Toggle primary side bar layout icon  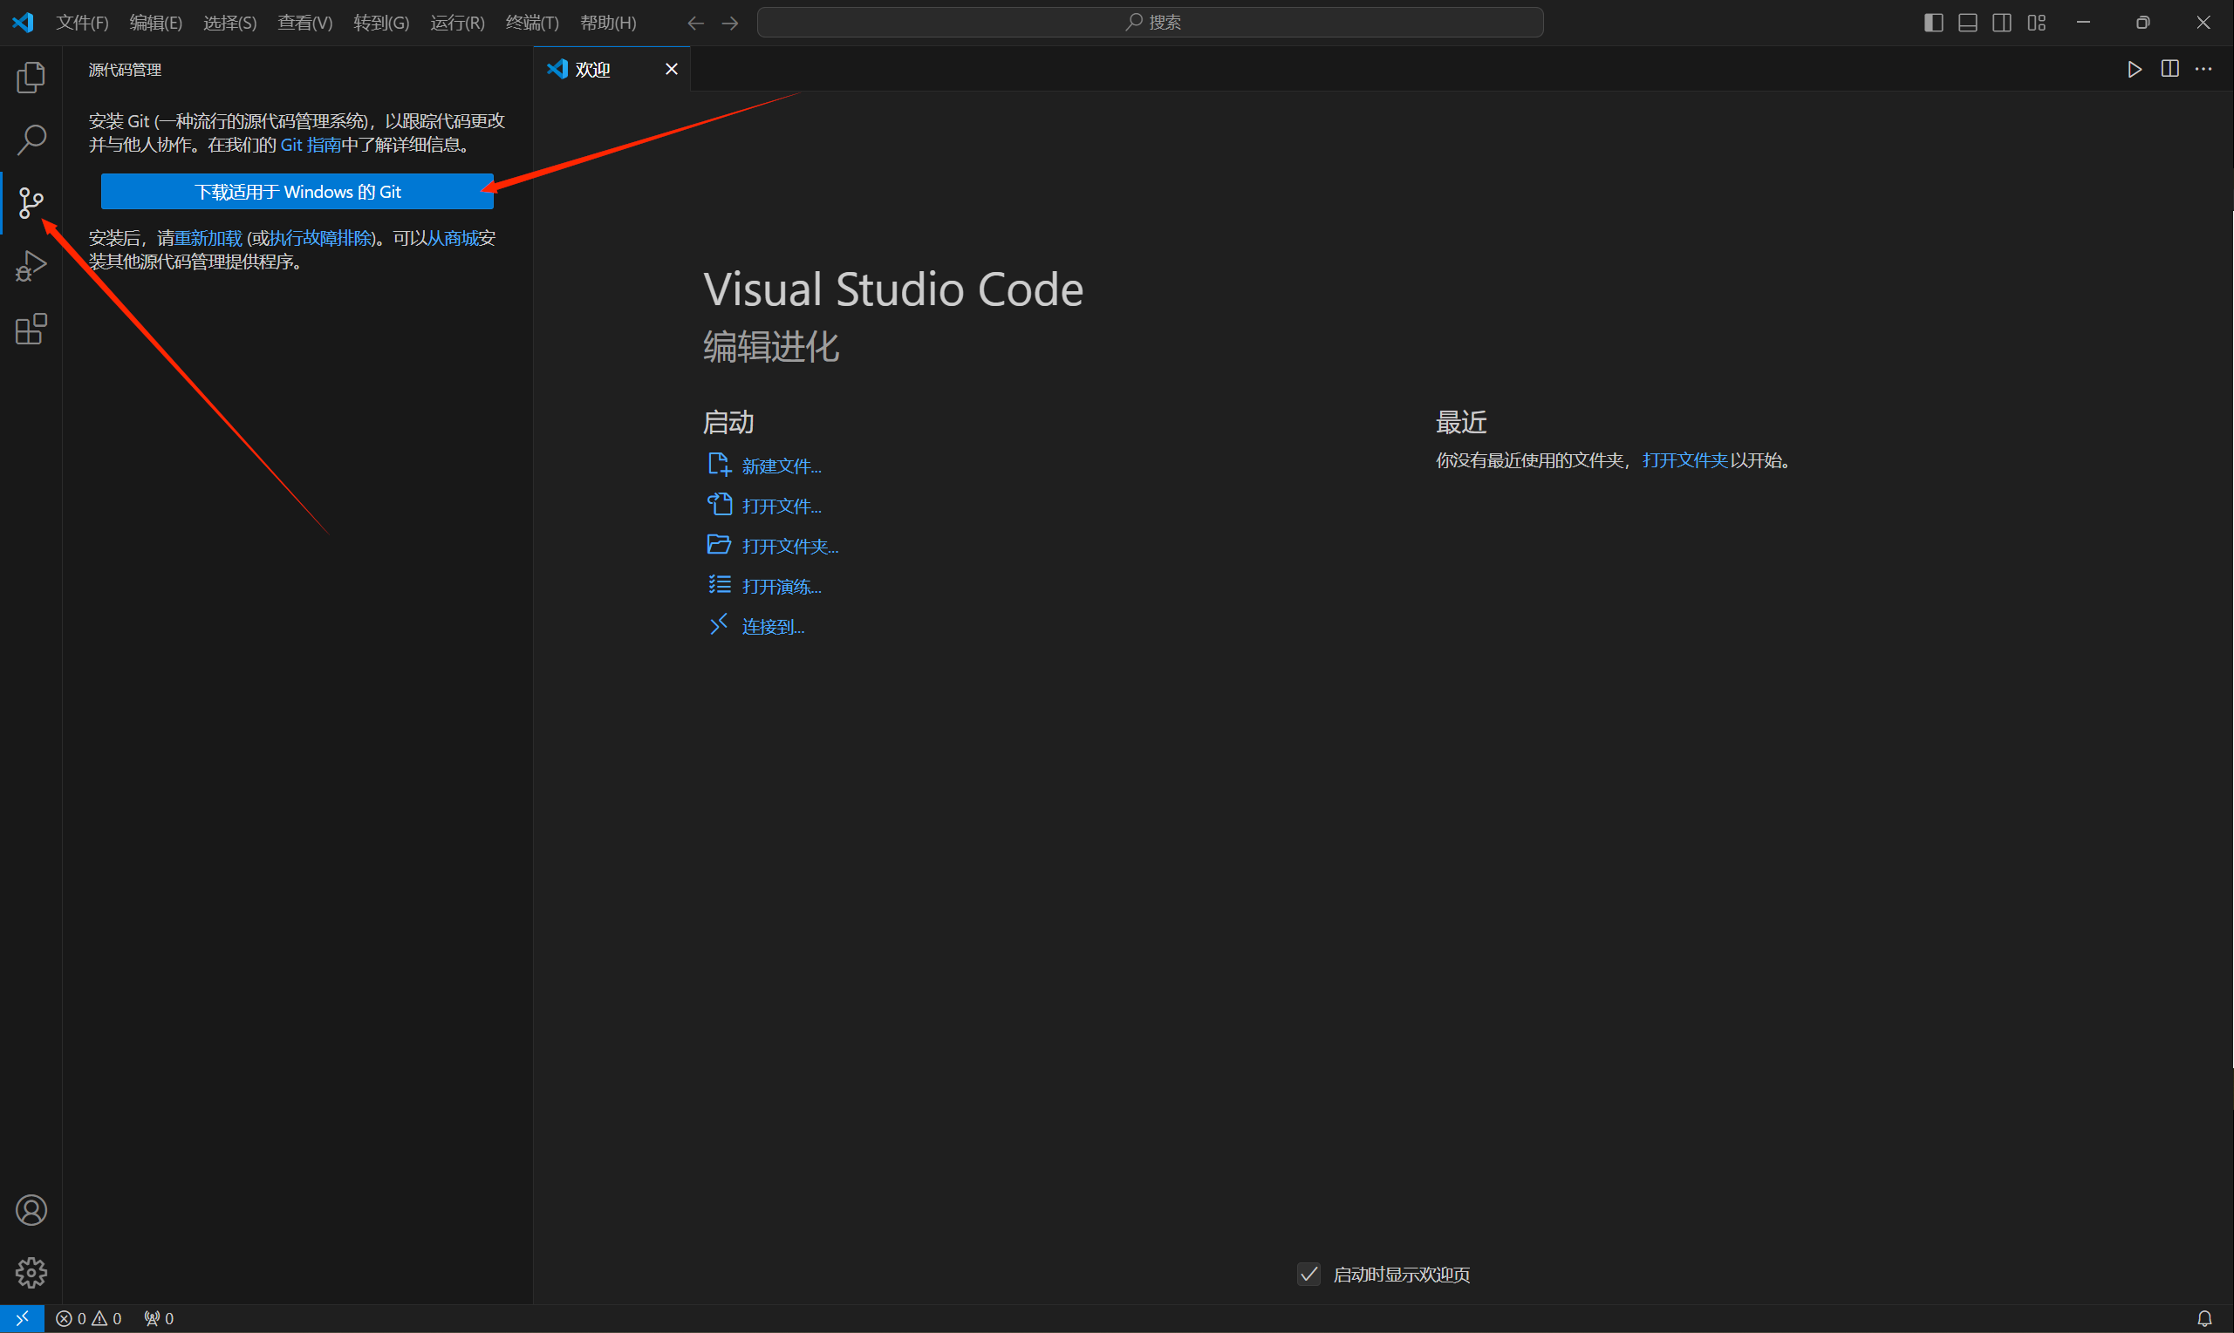click(1933, 23)
